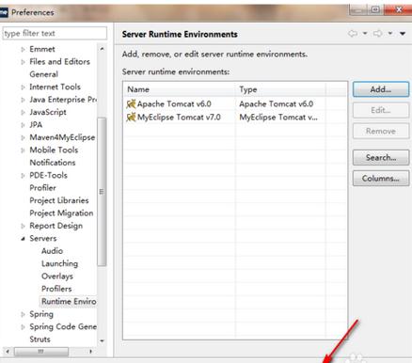The height and width of the screenshot is (363, 412).
Task: Maximize the Preferences window
Action: pos(375,9)
